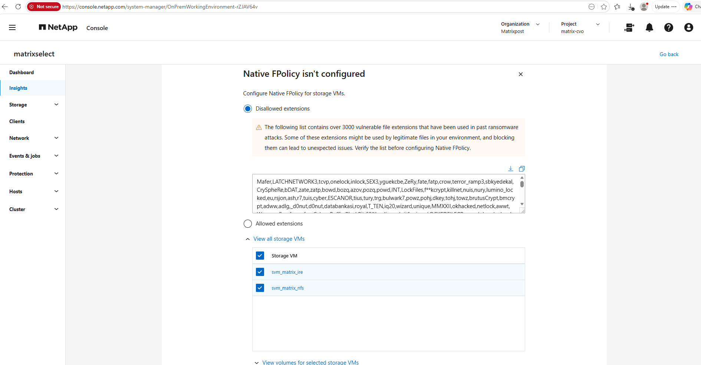
Task: Download the disallowed extensions list
Action: [x=511, y=168]
